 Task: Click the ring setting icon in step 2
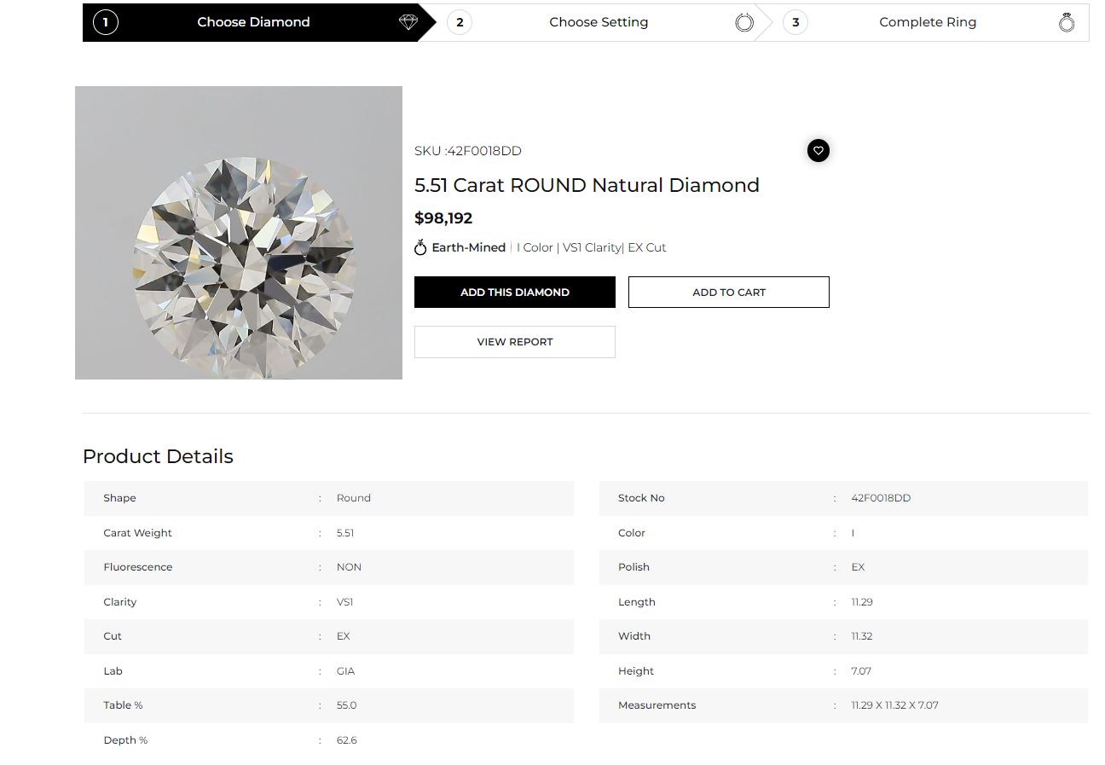pyautogui.click(x=744, y=23)
